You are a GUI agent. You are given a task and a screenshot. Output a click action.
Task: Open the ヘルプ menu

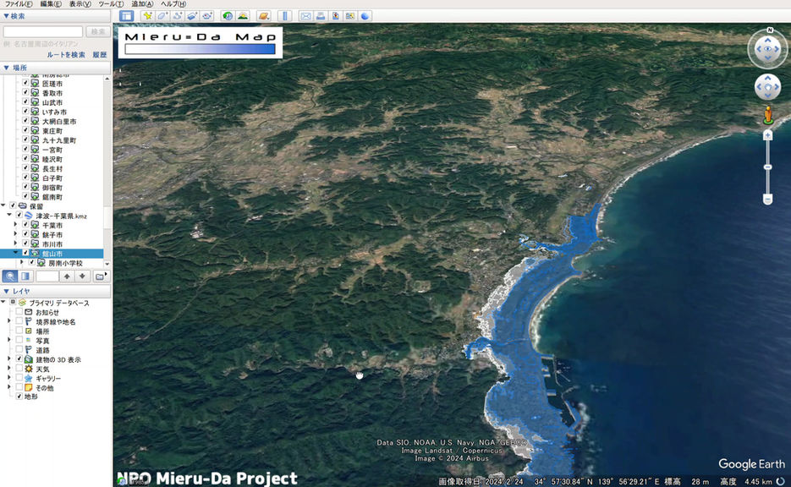173,4
